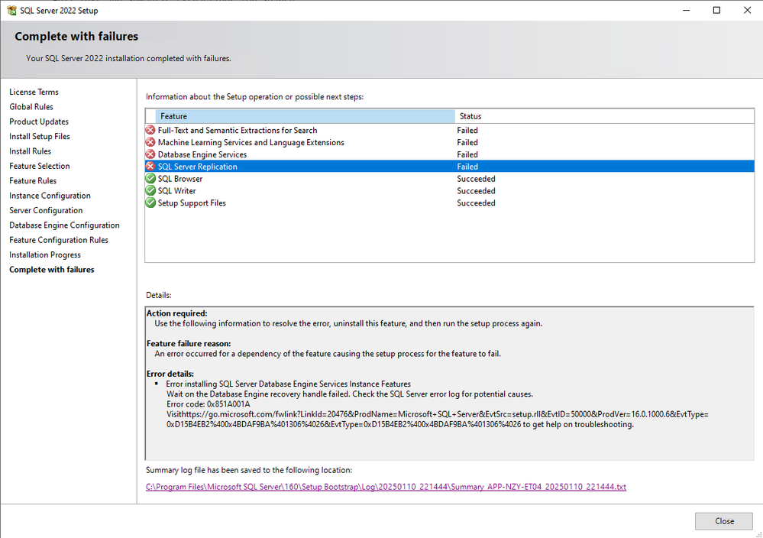Click the success icon for Setup Support Files
This screenshot has height=538, width=763.
150,203
